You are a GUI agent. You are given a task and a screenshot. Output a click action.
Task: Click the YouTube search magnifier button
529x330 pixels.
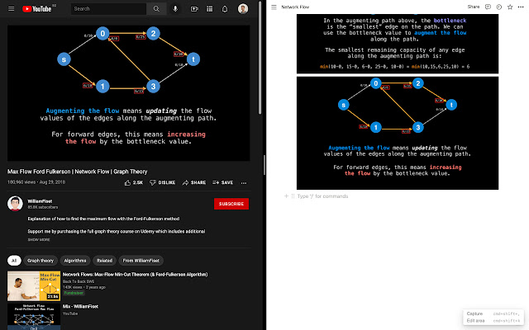(x=156, y=9)
